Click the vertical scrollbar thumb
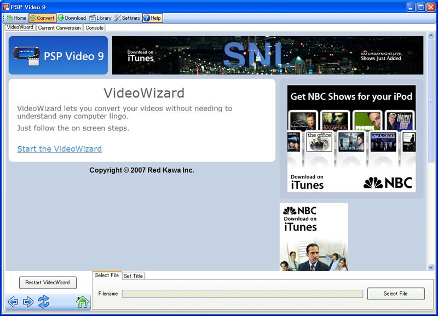Viewport: 438px width, 316px height. tap(431, 101)
